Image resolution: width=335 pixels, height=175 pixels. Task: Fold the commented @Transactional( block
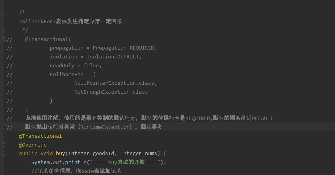click(4, 39)
